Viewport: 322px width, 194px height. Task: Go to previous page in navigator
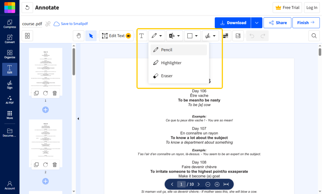172,184
